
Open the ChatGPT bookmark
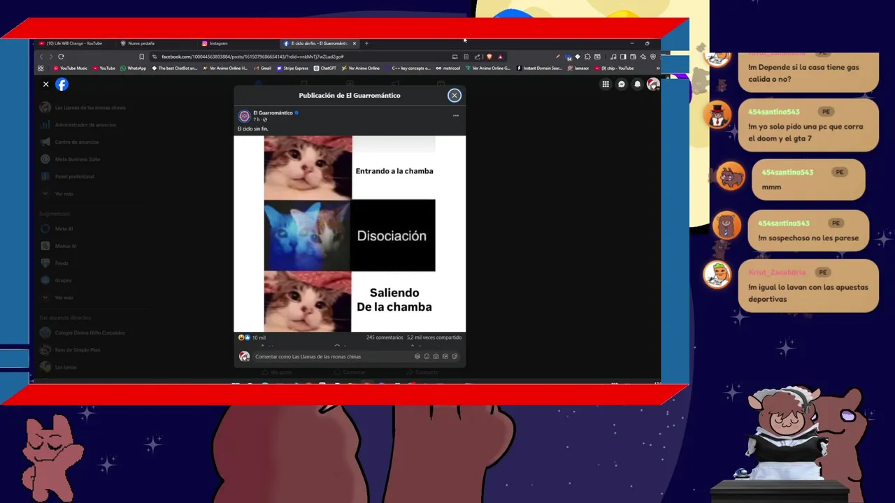(325, 68)
